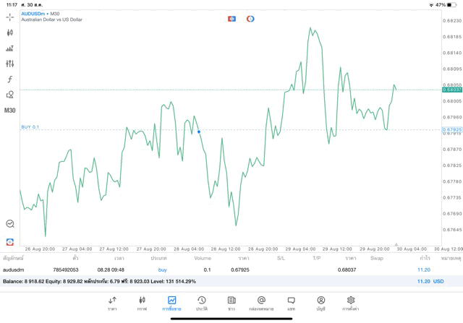Tap the chart-search icon at lower left
The width and height of the screenshot is (463, 323).
[x=10, y=224]
